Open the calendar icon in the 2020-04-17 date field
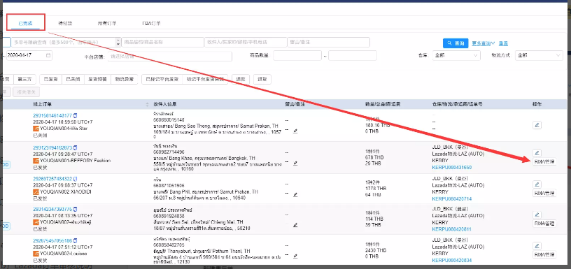Viewport: 571px width, 269px height. [x=48, y=55]
